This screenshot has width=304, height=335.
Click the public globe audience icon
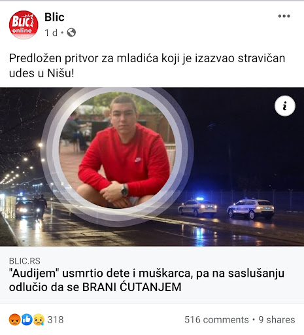click(x=71, y=33)
